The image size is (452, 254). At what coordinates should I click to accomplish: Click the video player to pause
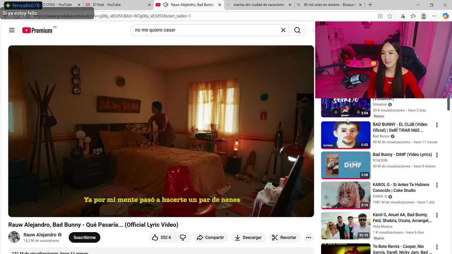[x=161, y=131]
